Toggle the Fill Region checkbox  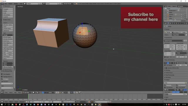point(2,79)
